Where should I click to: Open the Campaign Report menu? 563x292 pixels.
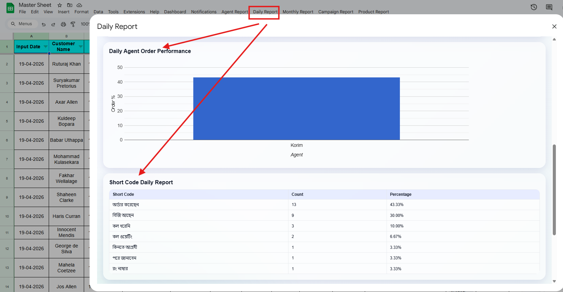[336, 12]
